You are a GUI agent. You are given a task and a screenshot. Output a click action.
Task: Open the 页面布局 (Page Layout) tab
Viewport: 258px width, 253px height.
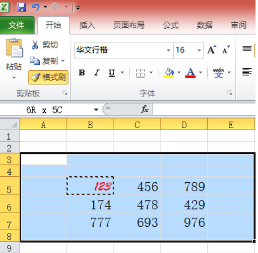(x=129, y=25)
